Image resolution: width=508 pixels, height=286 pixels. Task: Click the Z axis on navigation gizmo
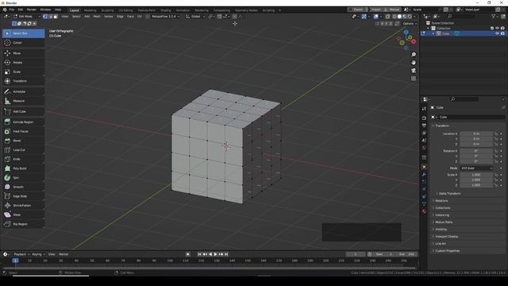tap(406, 33)
